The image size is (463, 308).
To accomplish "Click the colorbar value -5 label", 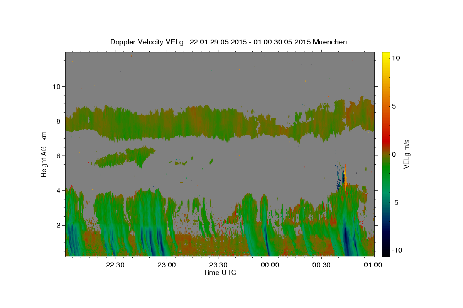I will (x=395, y=203).
